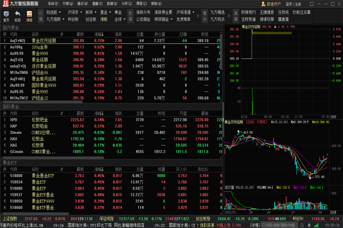Viewport: 343px width, 228px height.
Task: Switch the chart to 日线 view
Action: pos(333,212)
